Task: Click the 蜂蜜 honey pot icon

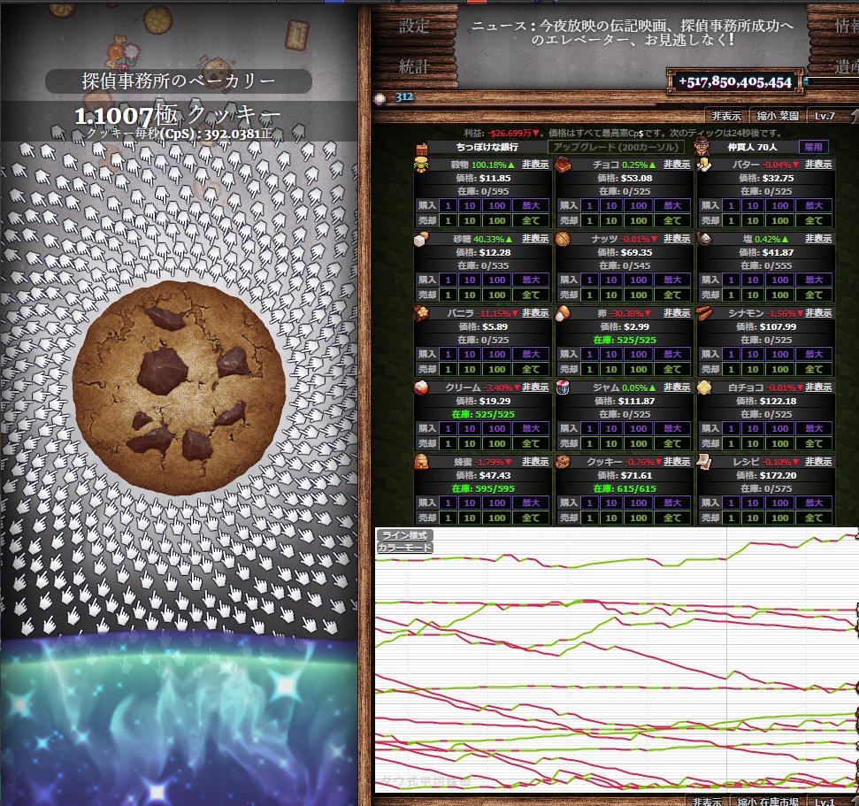Action: [x=421, y=462]
